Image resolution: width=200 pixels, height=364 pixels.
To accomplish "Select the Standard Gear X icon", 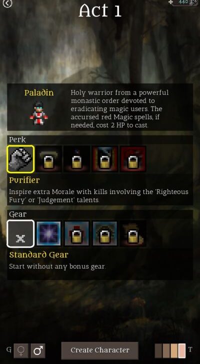I will [20, 234].
